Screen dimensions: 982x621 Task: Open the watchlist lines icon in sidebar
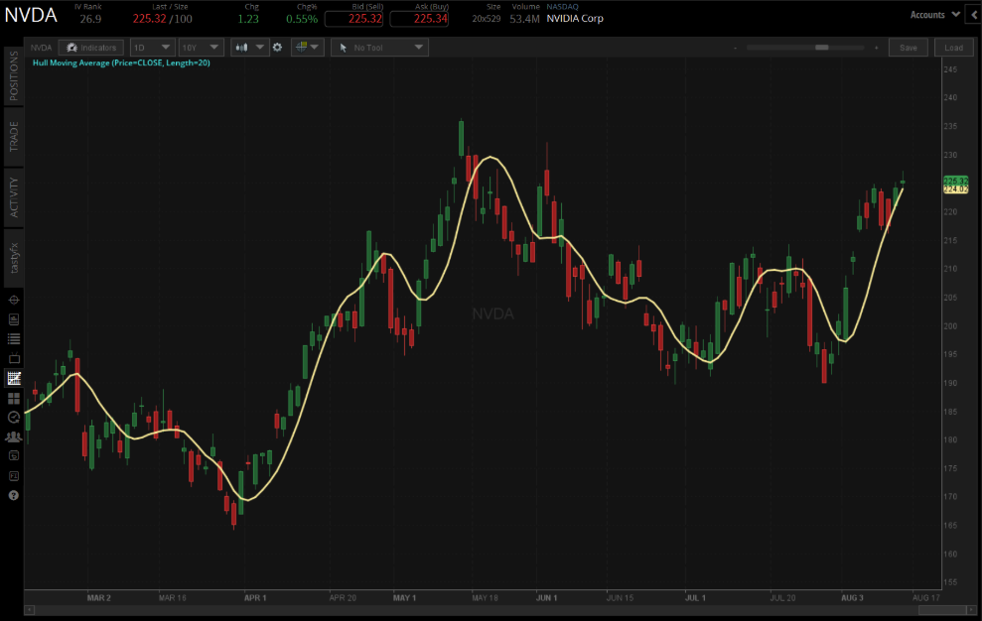click(x=14, y=338)
